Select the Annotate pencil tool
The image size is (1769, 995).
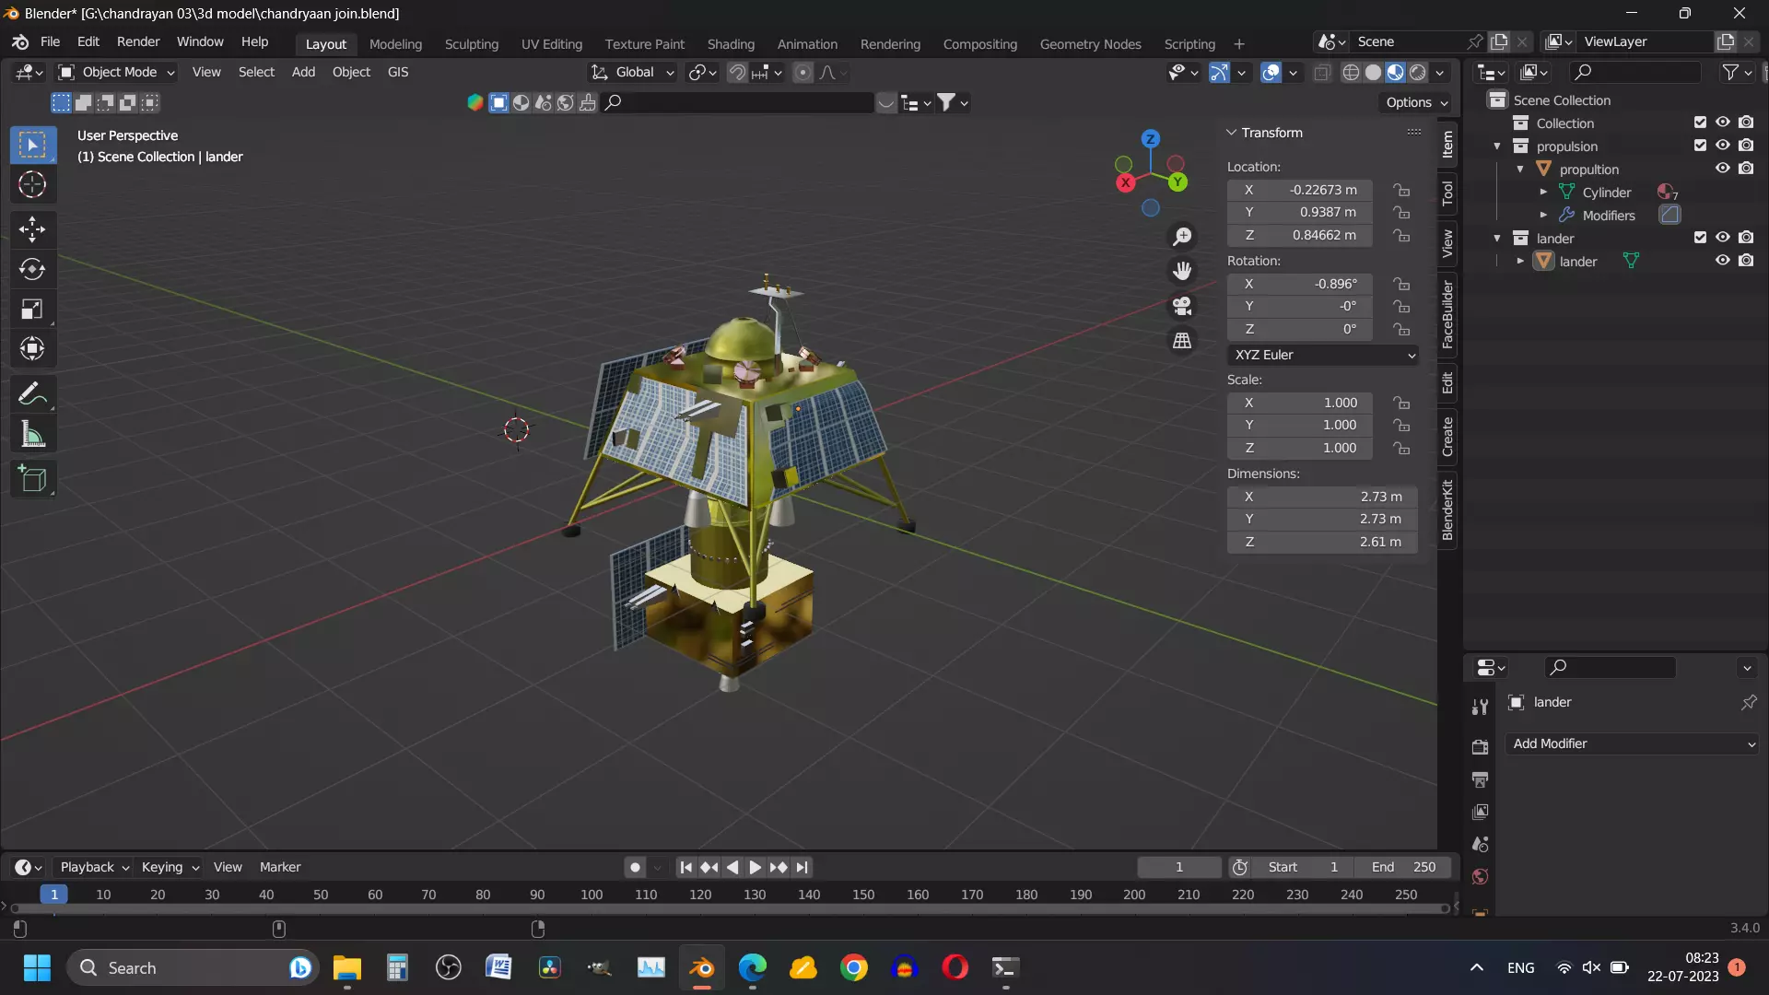(x=32, y=394)
